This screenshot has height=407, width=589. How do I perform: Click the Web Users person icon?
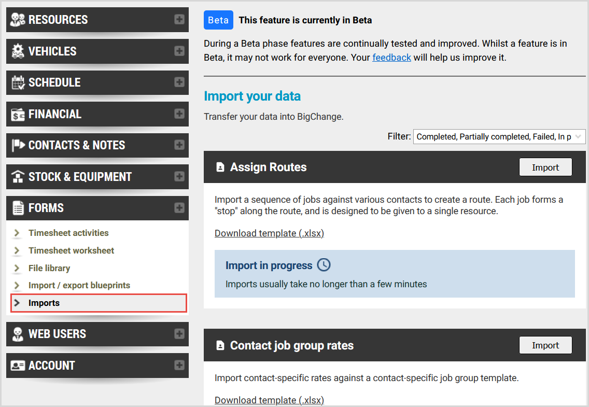pyautogui.click(x=18, y=334)
